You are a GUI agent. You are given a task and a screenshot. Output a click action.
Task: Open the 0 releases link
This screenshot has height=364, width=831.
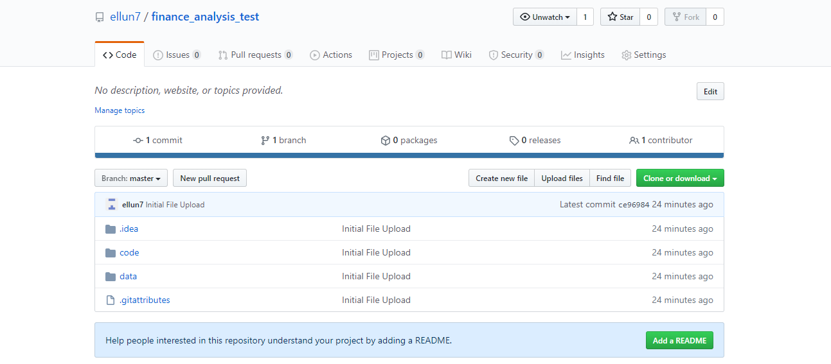tap(535, 141)
